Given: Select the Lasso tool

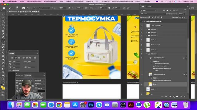Looking at the screenshot, I should coord(3,21).
